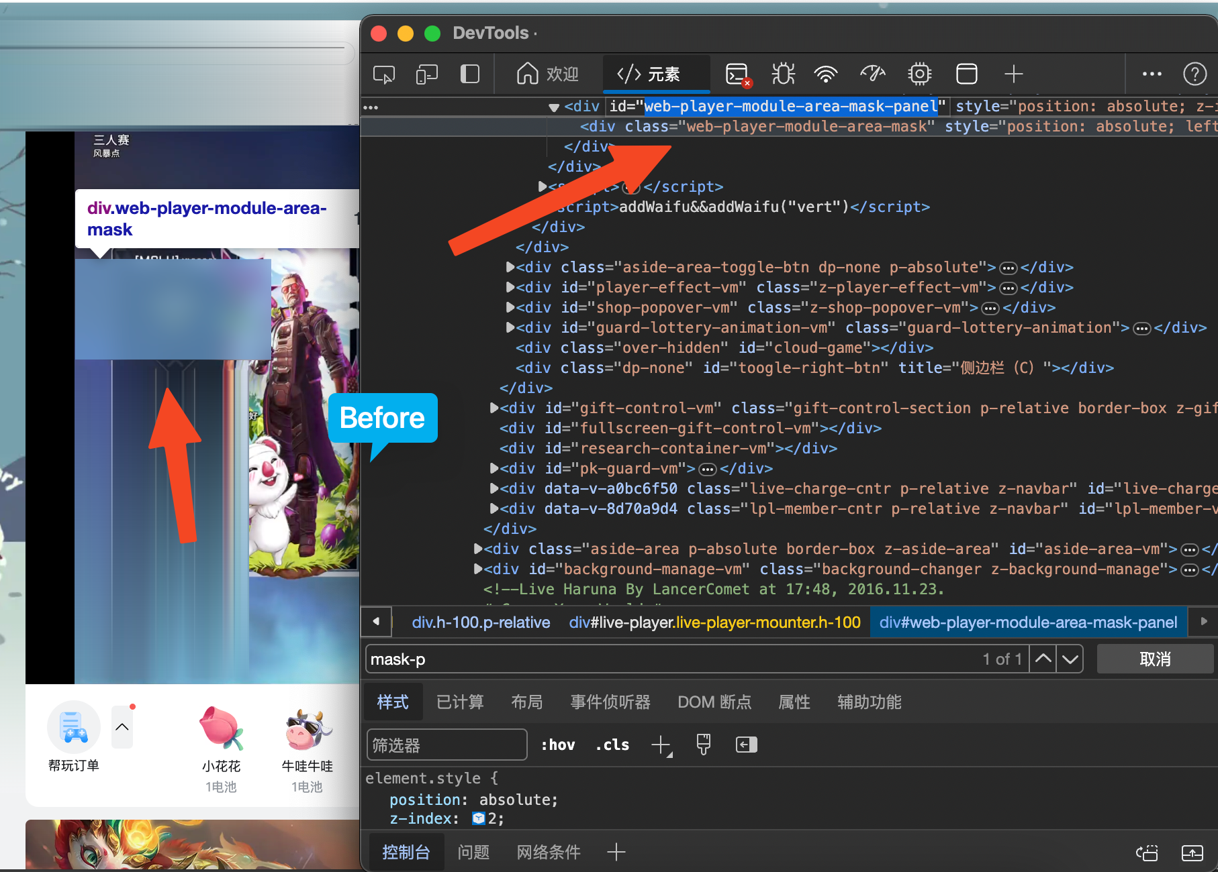Open the Welcome (欢迎) tab
Image resolution: width=1218 pixels, height=872 pixels.
coord(548,74)
